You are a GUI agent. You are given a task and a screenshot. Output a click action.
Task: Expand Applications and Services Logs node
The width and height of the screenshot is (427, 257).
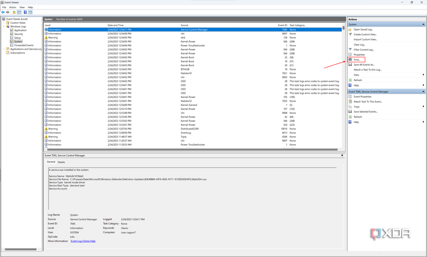pos(4,49)
